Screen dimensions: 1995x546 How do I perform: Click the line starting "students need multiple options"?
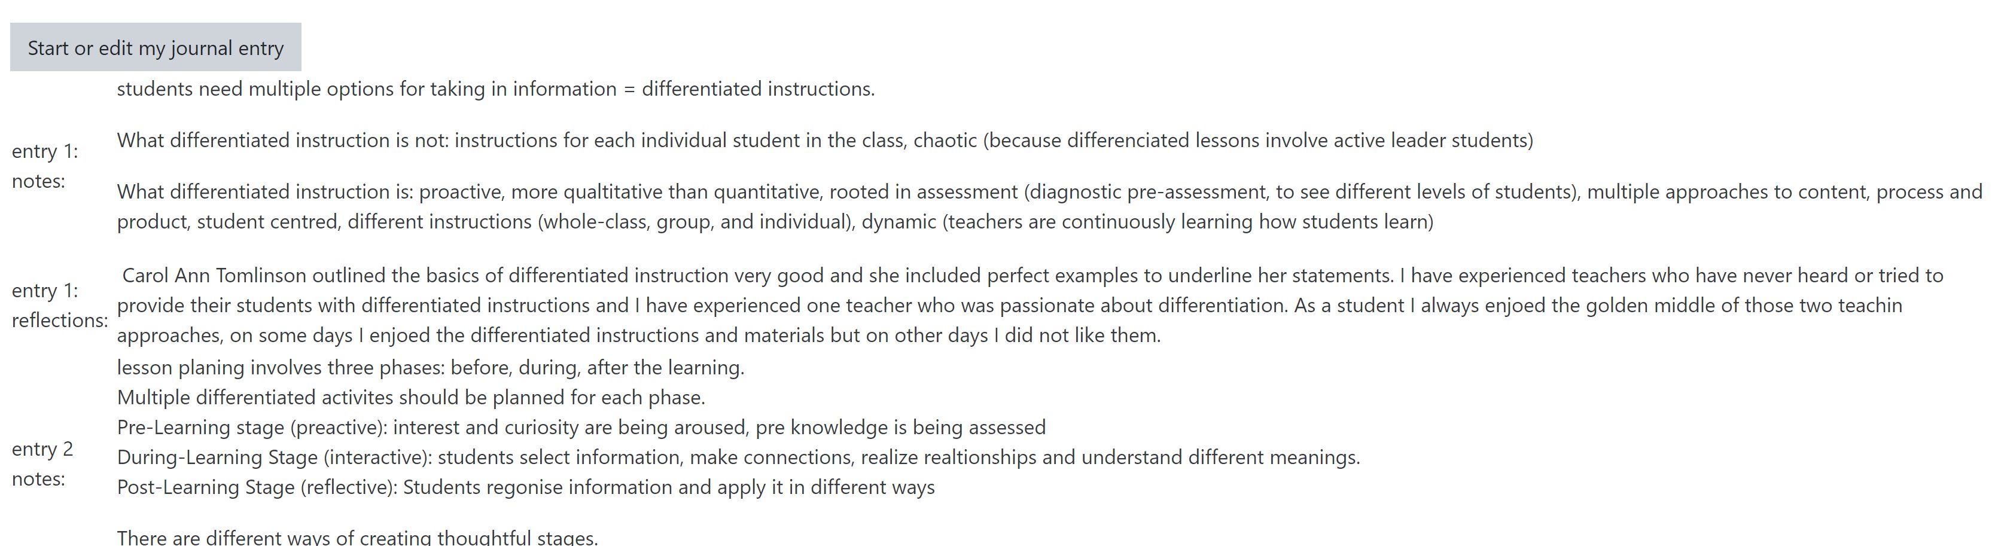click(x=496, y=89)
